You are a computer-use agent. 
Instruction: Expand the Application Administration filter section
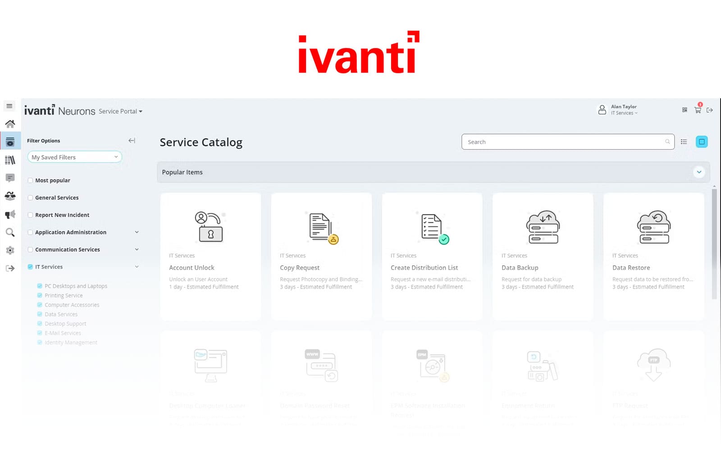[x=137, y=232]
